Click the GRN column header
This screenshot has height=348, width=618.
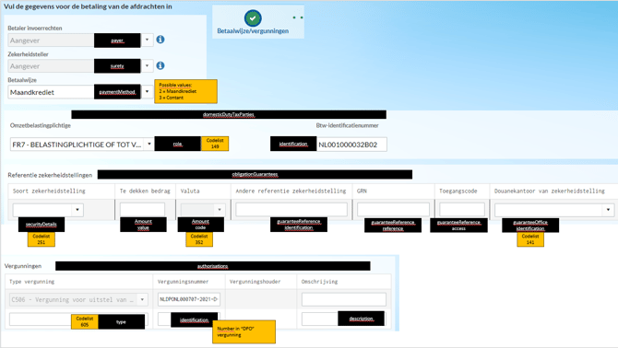pyautogui.click(x=362, y=191)
